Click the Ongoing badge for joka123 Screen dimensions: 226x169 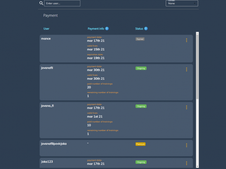click(x=141, y=162)
